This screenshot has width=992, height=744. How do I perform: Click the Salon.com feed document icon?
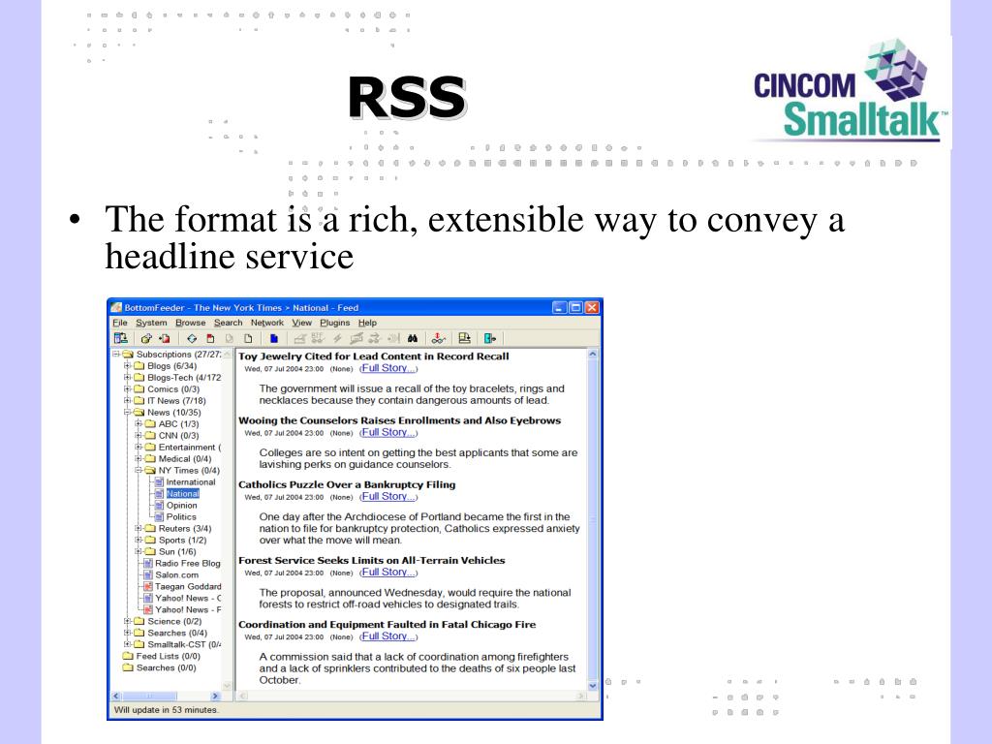tap(148, 574)
